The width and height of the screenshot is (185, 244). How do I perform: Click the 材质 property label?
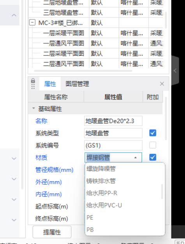coord(41,157)
